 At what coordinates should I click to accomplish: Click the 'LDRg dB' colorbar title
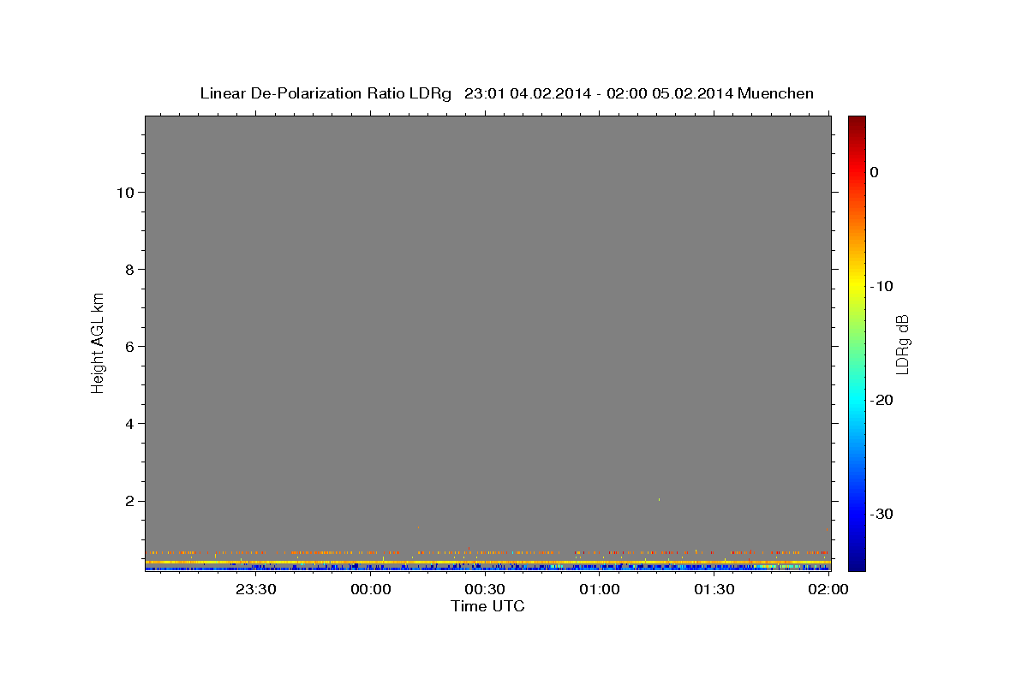[x=903, y=343]
